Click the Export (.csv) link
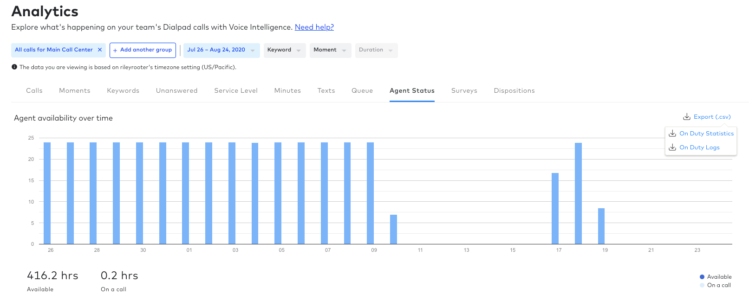 coord(712,117)
